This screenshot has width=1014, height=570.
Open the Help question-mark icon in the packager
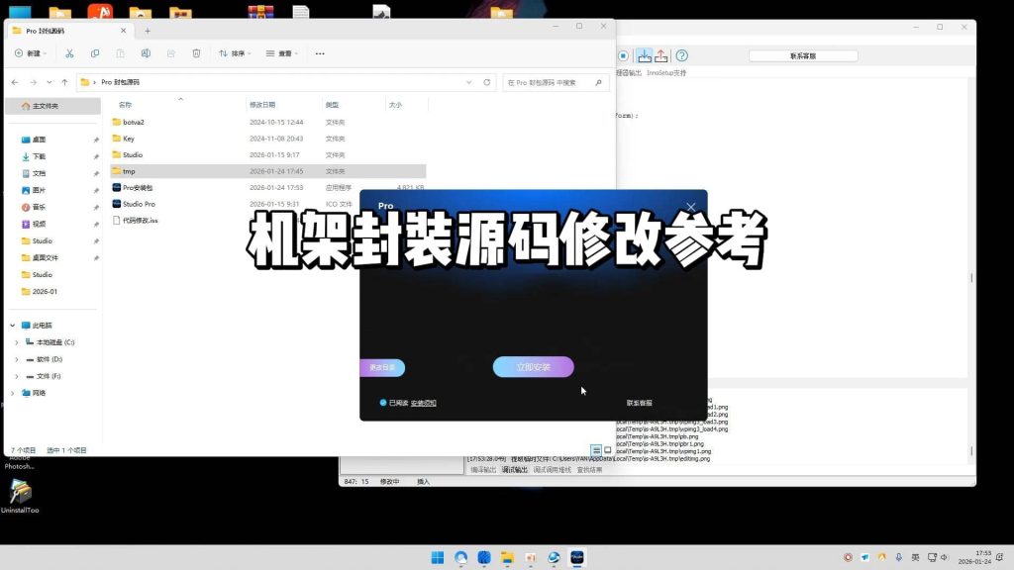(x=682, y=54)
